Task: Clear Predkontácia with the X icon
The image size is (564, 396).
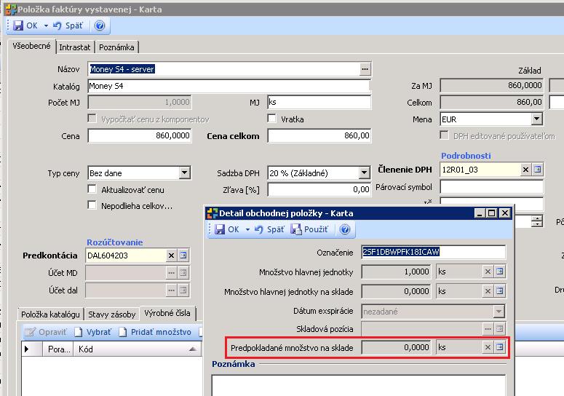Action: (x=171, y=256)
